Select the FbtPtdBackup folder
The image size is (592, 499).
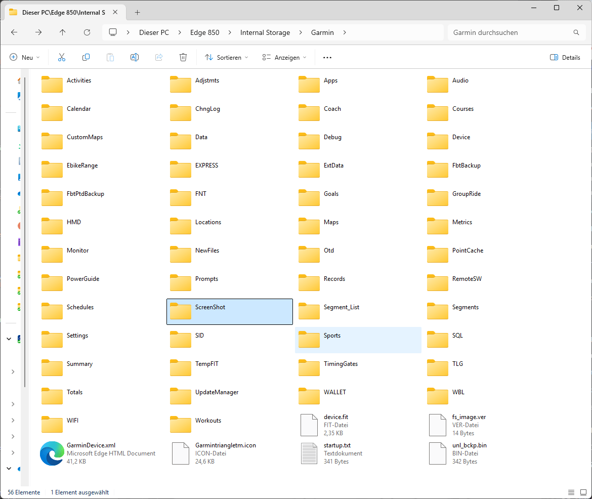click(101, 198)
